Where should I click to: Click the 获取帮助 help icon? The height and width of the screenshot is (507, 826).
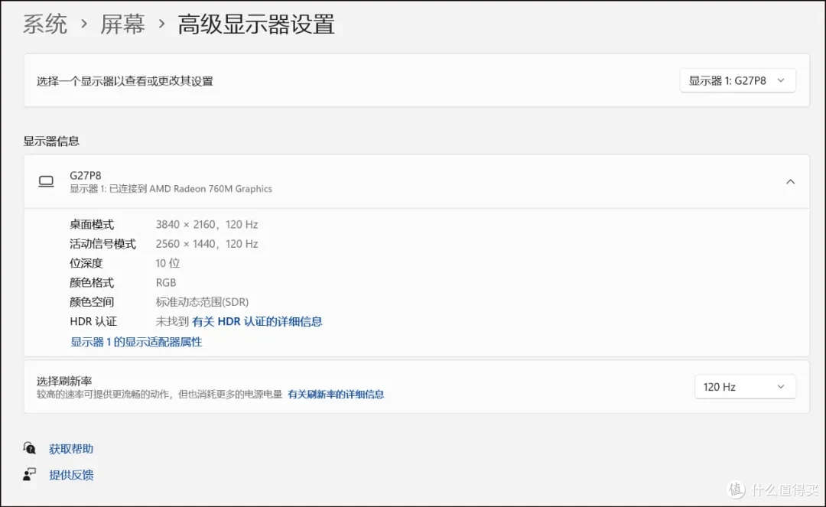coord(30,449)
